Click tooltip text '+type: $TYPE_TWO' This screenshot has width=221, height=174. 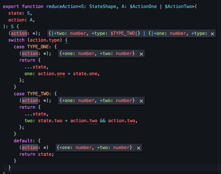click(x=113, y=34)
